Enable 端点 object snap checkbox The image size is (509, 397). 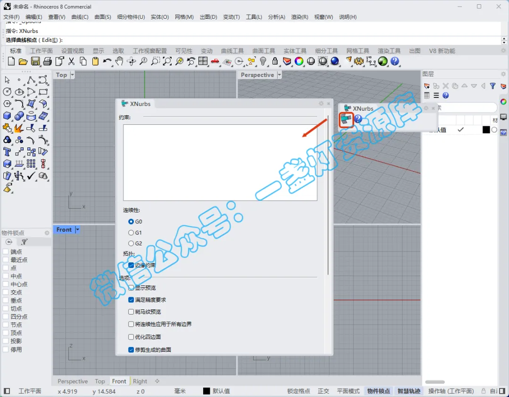pyautogui.click(x=6, y=251)
